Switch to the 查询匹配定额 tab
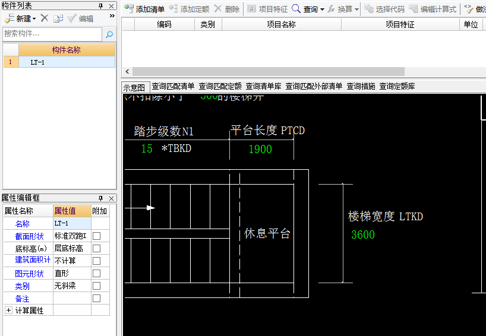The image size is (486, 336). 220,87
